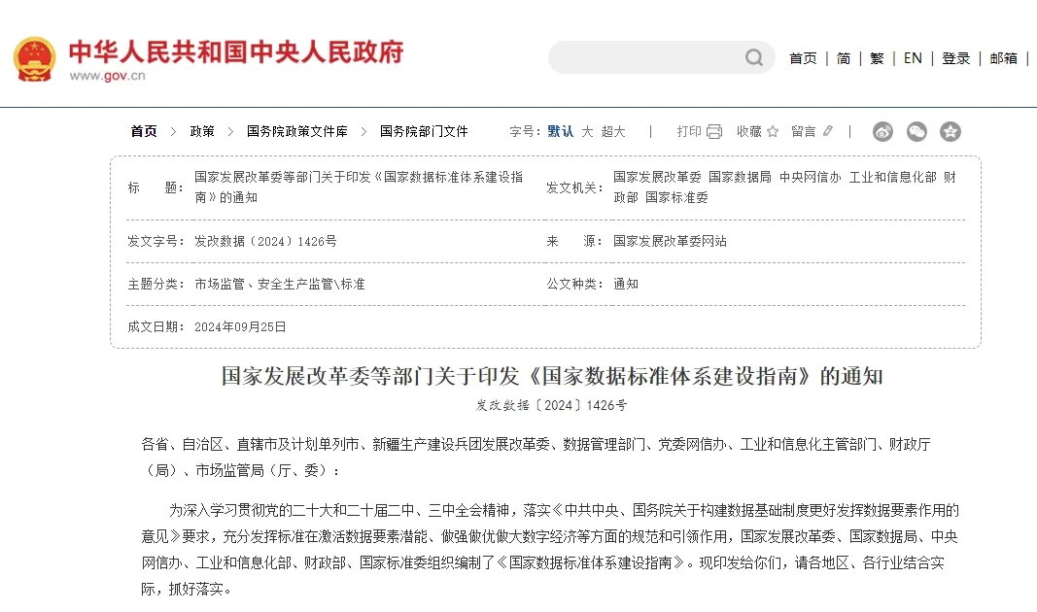The width and height of the screenshot is (1037, 612).
Task: Click the favorites star outline icon
Action: (x=773, y=131)
